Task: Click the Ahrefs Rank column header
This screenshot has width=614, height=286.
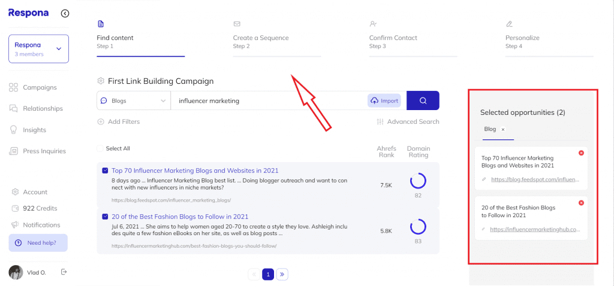Action: pos(386,151)
